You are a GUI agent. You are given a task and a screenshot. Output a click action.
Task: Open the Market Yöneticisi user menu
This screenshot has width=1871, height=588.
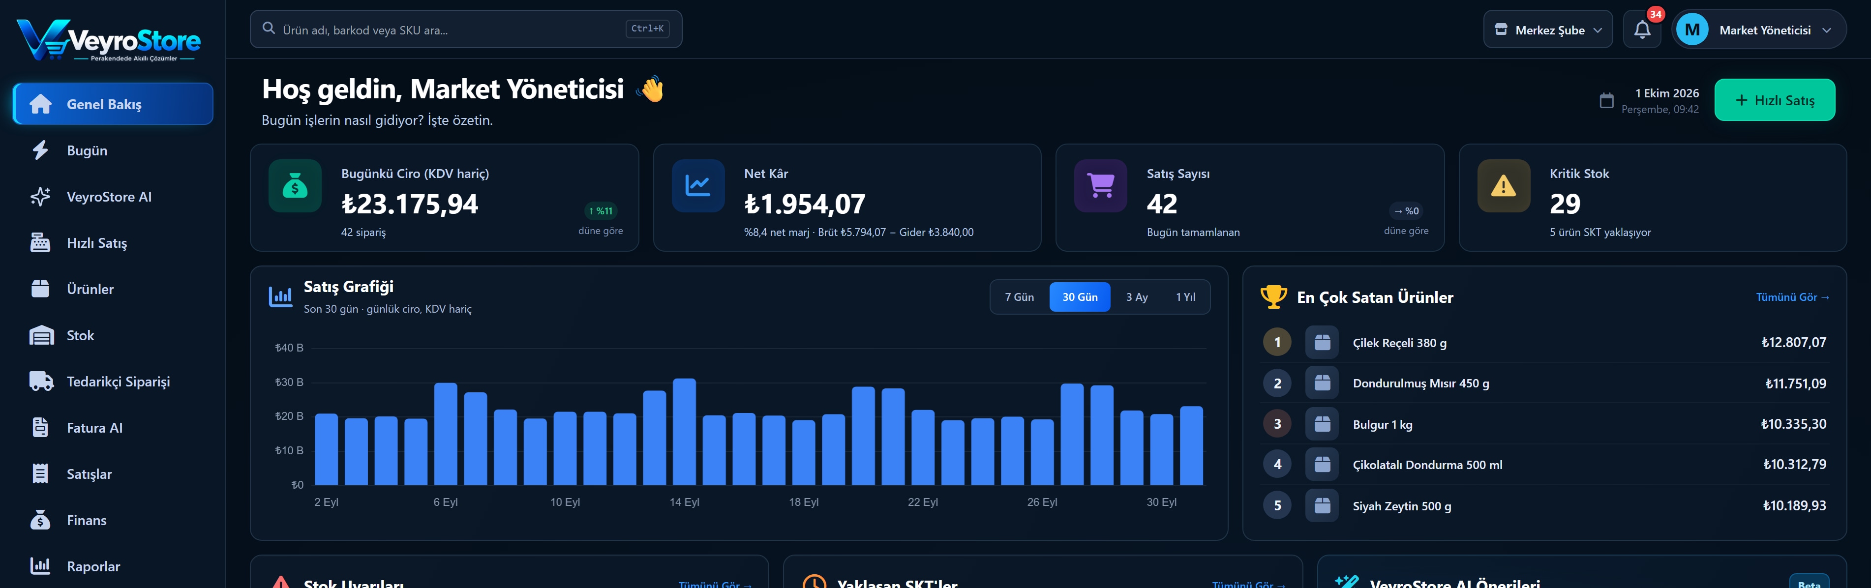(x=1758, y=30)
